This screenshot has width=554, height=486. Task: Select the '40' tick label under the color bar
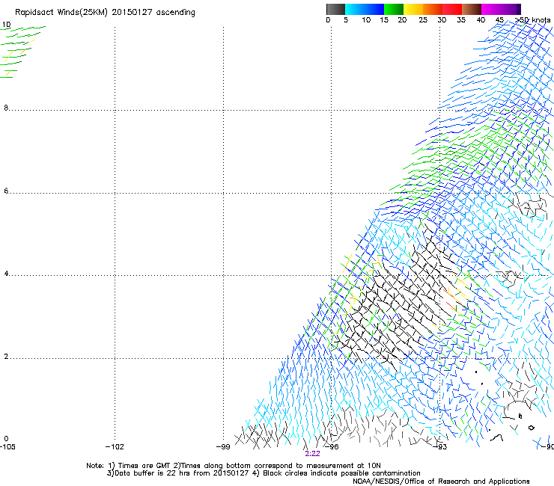(481, 20)
